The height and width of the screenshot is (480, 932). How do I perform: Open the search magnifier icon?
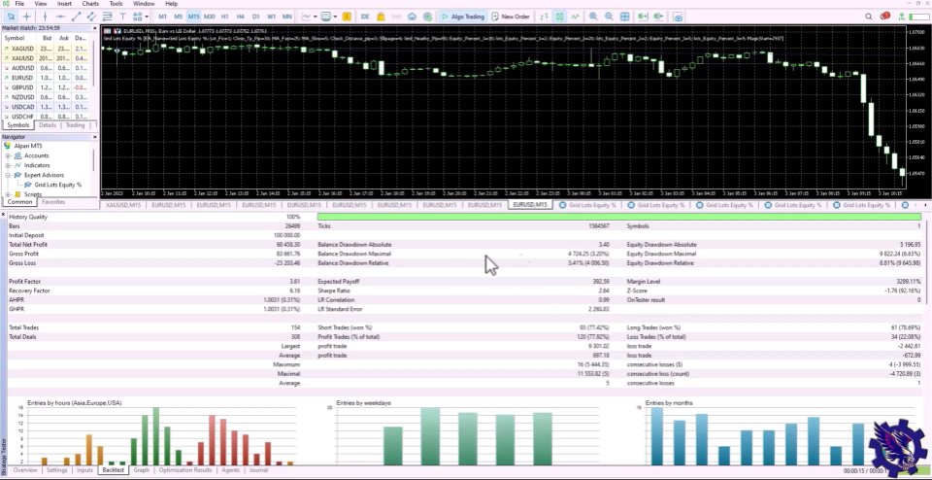pyautogui.click(x=869, y=17)
